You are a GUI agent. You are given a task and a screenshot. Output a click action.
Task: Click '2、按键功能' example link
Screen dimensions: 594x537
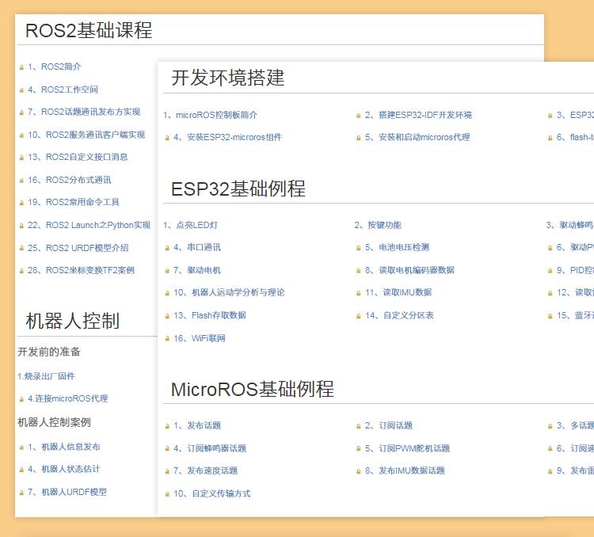378,225
